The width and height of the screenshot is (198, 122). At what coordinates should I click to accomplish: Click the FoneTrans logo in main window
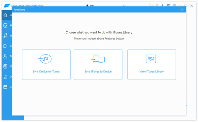click(7, 6)
